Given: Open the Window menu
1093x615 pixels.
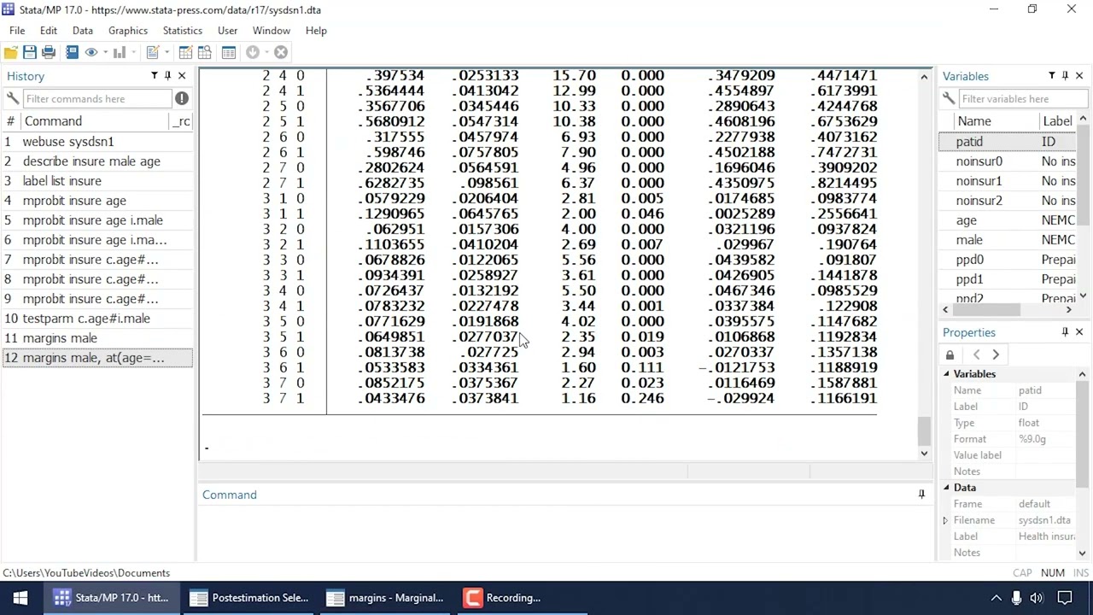Looking at the screenshot, I should click(x=272, y=30).
